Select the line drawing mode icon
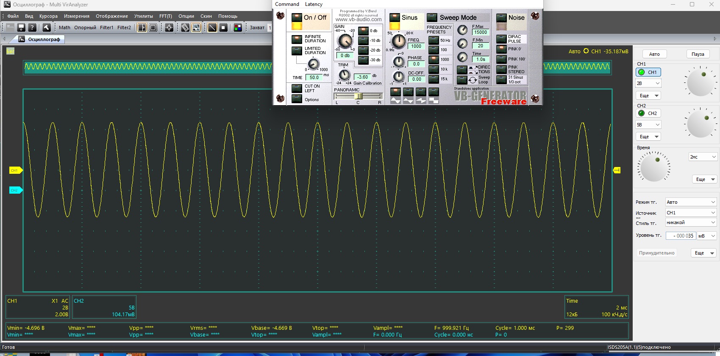This screenshot has height=356, width=720. point(212,27)
